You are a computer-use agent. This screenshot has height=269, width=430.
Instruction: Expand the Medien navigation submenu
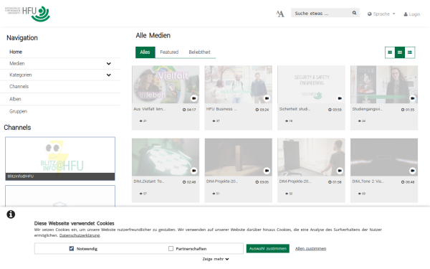click(109, 64)
